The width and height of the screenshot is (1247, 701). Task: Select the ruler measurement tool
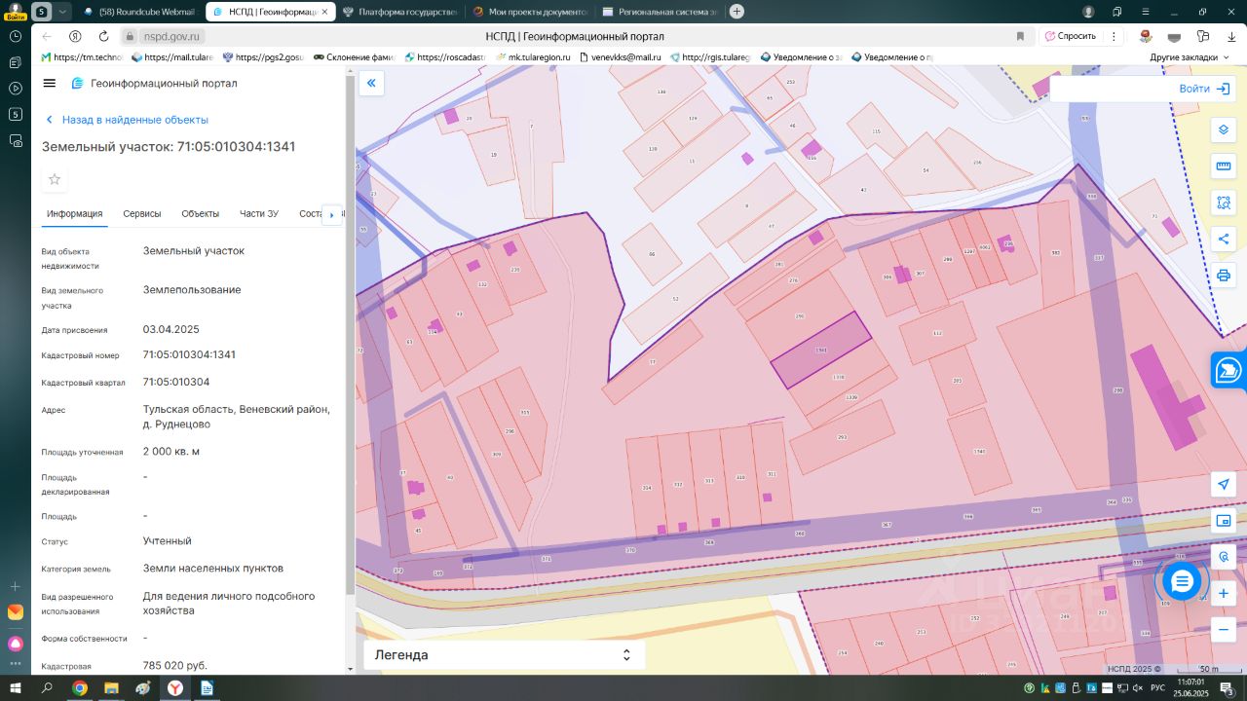(1224, 166)
